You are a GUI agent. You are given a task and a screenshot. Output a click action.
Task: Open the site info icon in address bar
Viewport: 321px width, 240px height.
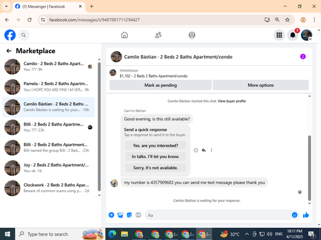point(43,20)
